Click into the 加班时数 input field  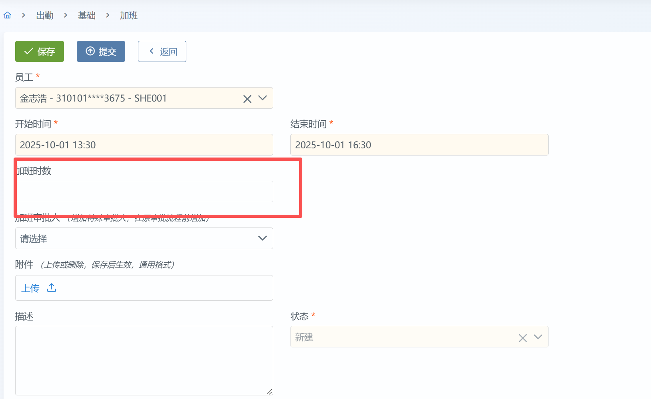(144, 192)
